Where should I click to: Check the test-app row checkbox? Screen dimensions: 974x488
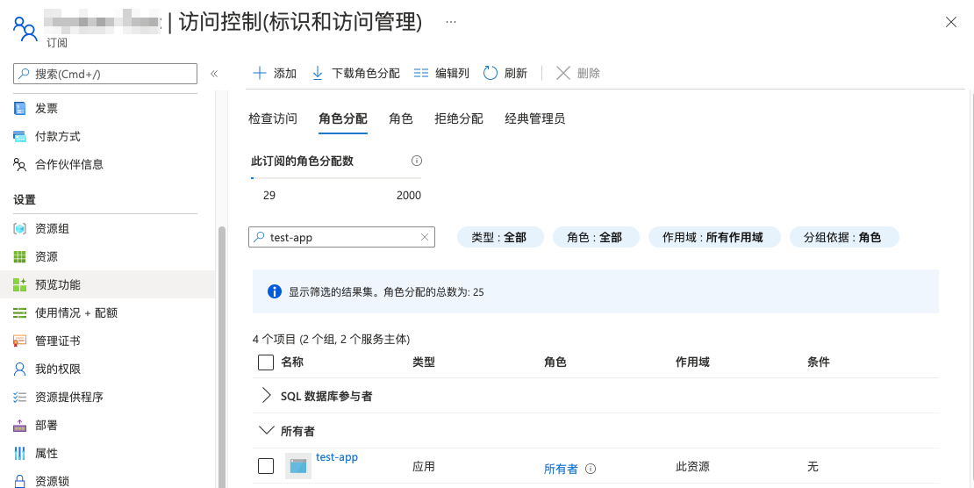click(266, 466)
